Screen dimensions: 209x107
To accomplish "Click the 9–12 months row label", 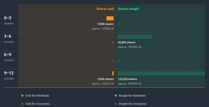I will coord(9,75).
